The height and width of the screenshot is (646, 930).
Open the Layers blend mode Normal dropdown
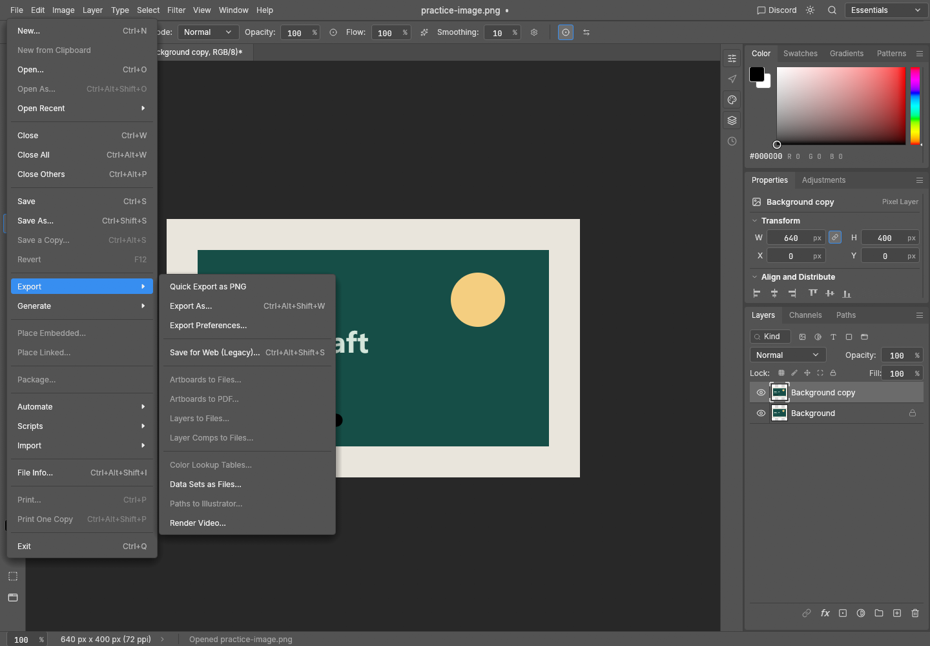pyautogui.click(x=788, y=355)
